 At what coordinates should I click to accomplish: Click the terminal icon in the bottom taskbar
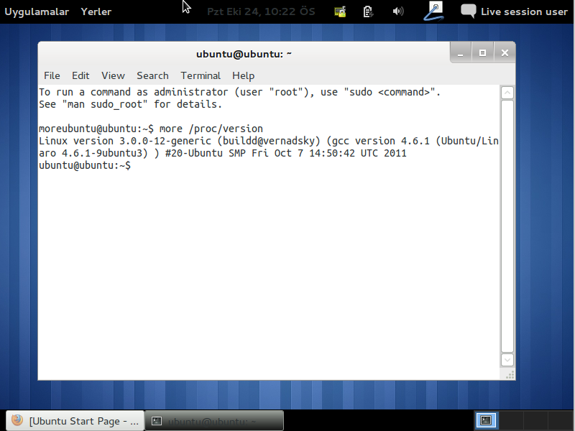156,420
